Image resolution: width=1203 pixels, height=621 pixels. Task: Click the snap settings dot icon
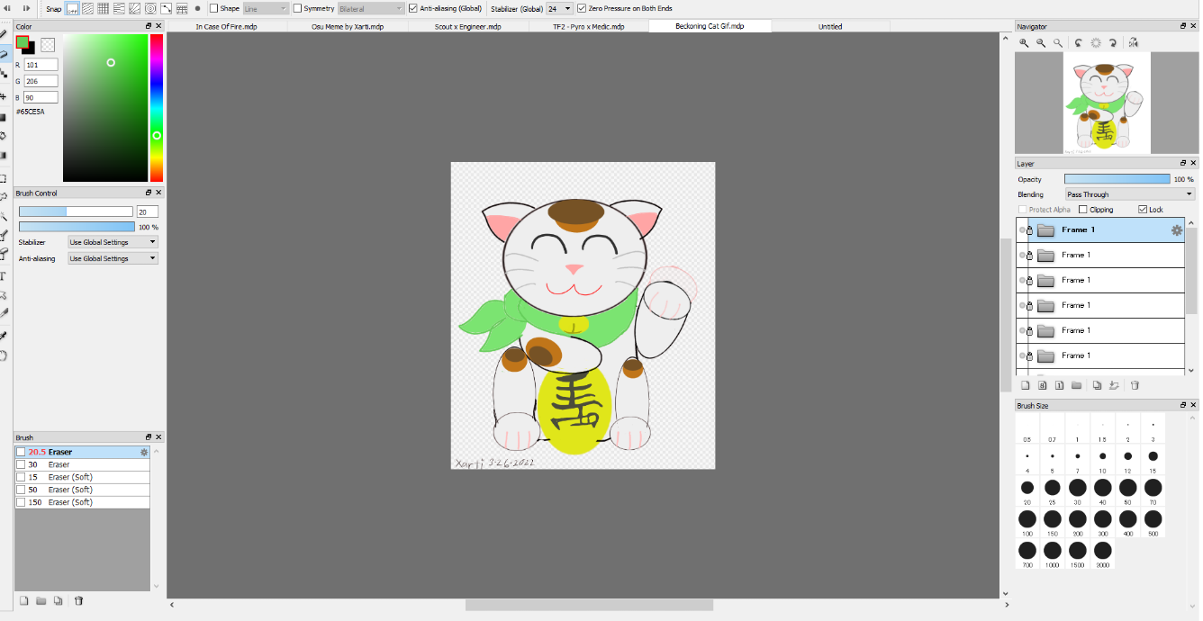197,8
